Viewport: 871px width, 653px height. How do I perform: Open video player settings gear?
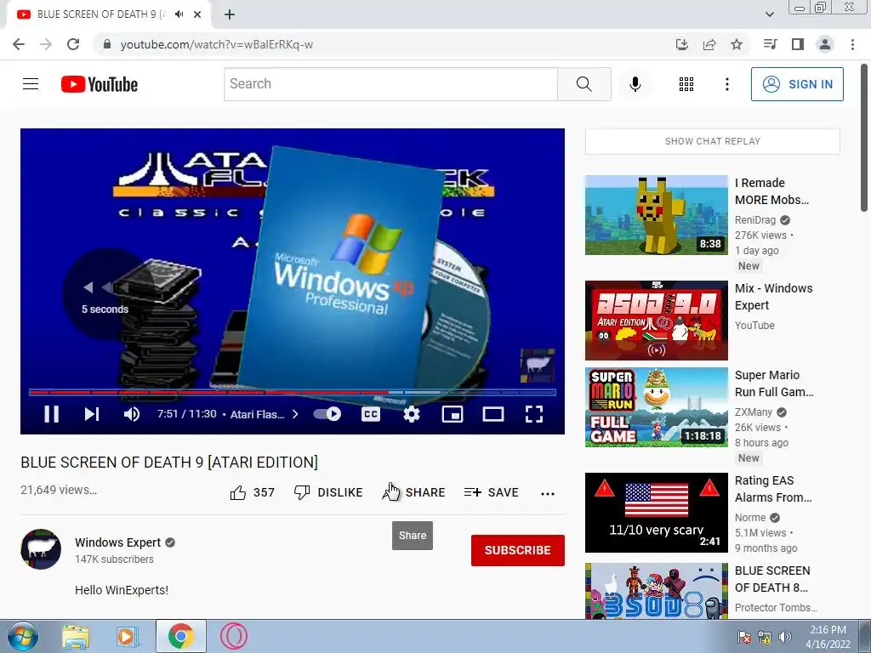point(412,414)
